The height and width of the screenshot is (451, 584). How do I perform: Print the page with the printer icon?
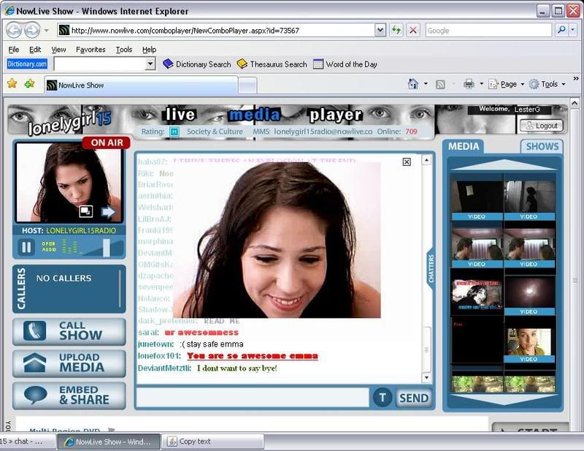469,84
